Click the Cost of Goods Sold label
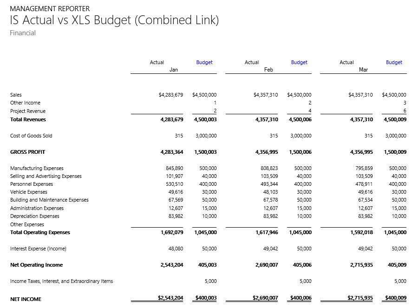This screenshot has width=412, height=308. click(31, 136)
